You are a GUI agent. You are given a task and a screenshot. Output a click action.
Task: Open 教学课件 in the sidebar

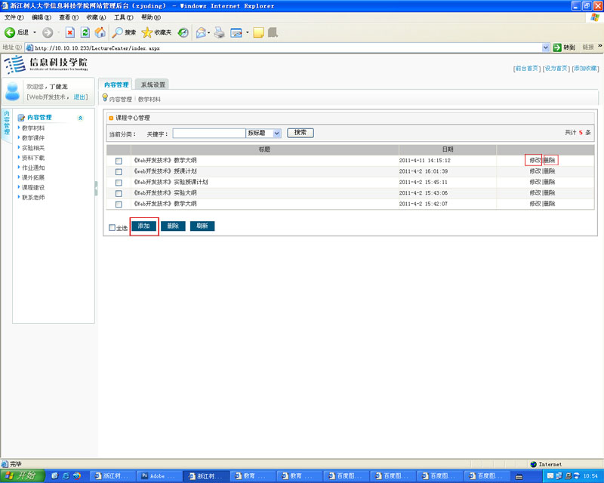[33, 138]
